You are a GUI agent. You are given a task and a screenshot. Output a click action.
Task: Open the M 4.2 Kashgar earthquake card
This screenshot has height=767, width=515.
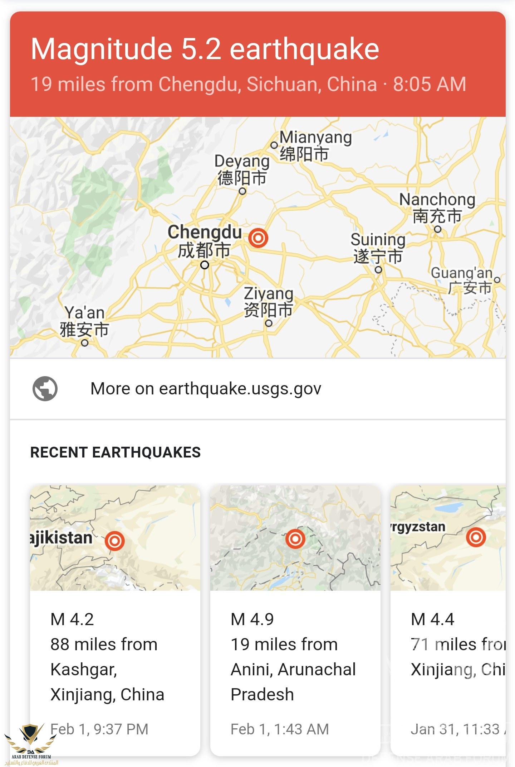click(115, 620)
